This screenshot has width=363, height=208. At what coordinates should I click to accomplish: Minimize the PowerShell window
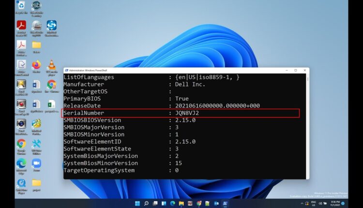point(287,70)
